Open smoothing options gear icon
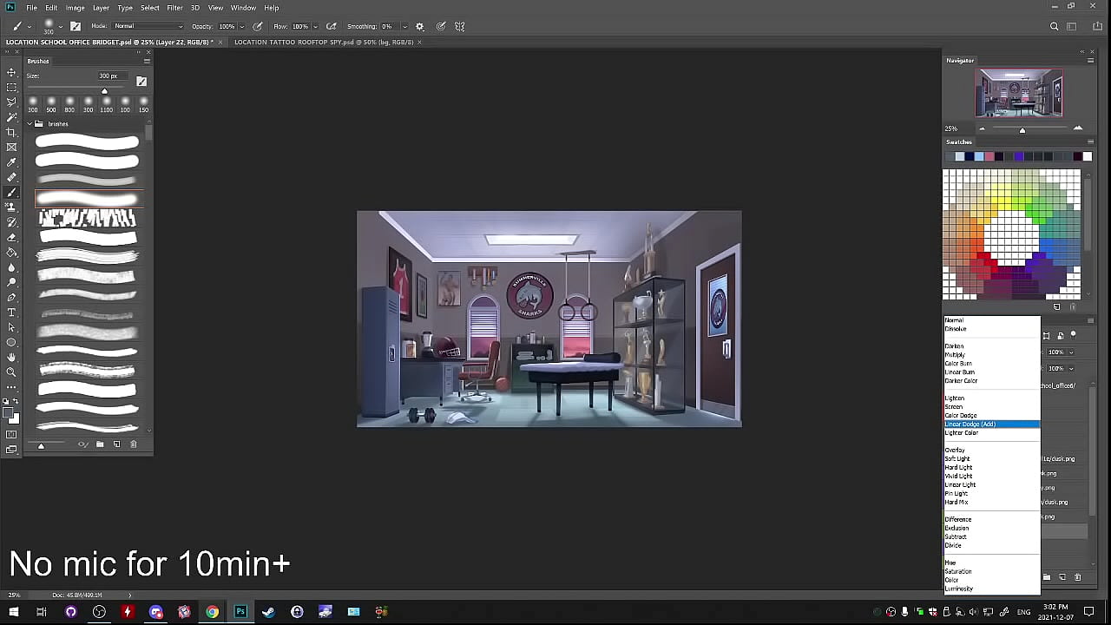 pos(420,27)
